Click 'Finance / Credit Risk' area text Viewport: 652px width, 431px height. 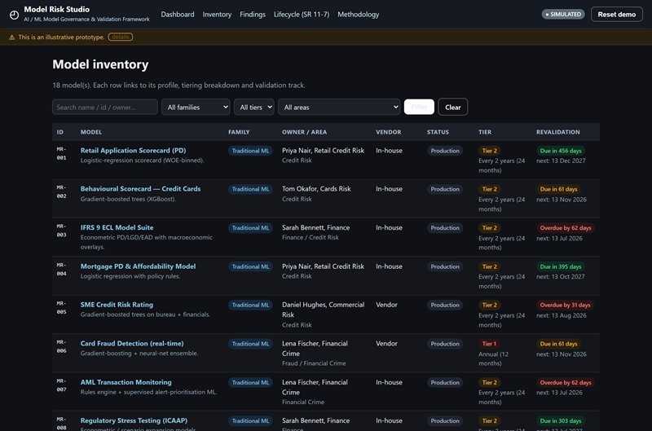tap(311, 237)
